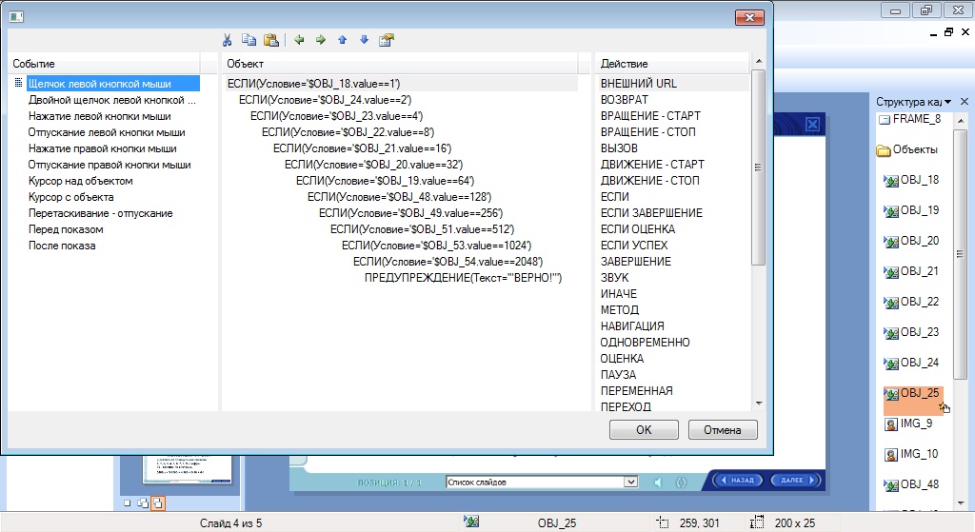Click the Cut scissors icon in the dialog toolbar
The height and width of the screenshot is (532, 975).
(x=227, y=40)
